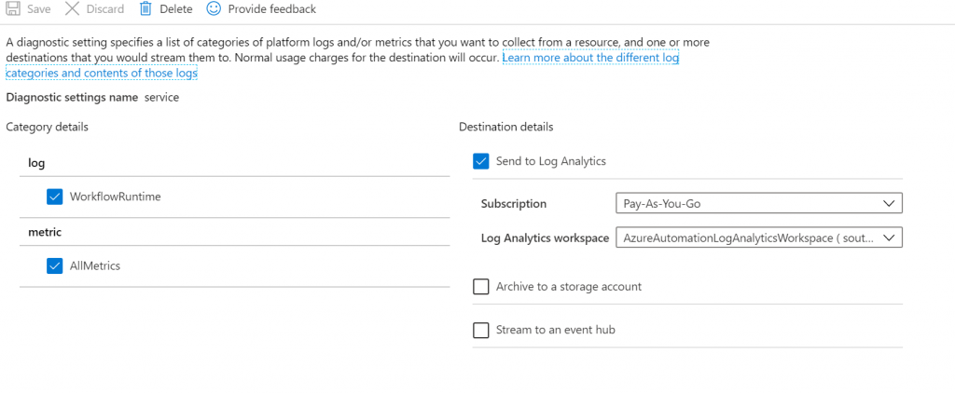The height and width of the screenshot is (394, 955).
Task: Click the WorkflowRuntime category label
Action: point(115,197)
